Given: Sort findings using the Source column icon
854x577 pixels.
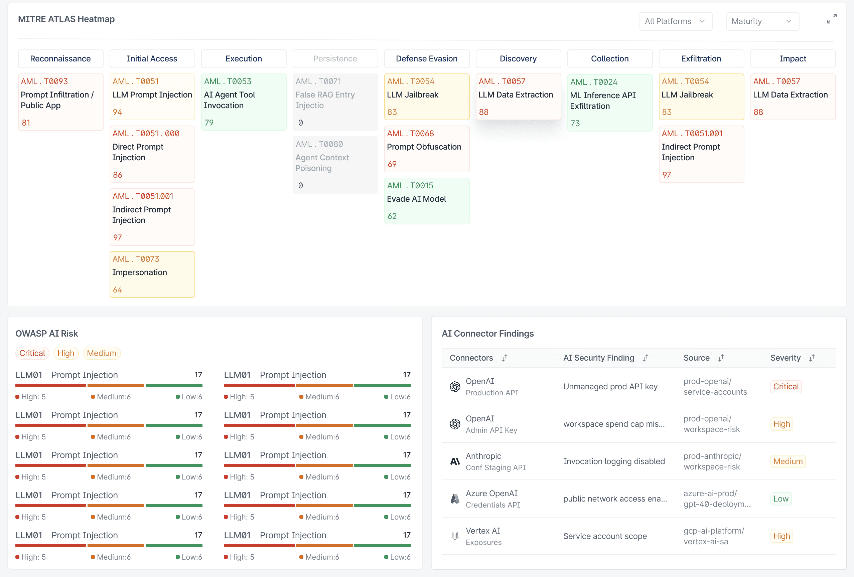Looking at the screenshot, I should 721,358.
